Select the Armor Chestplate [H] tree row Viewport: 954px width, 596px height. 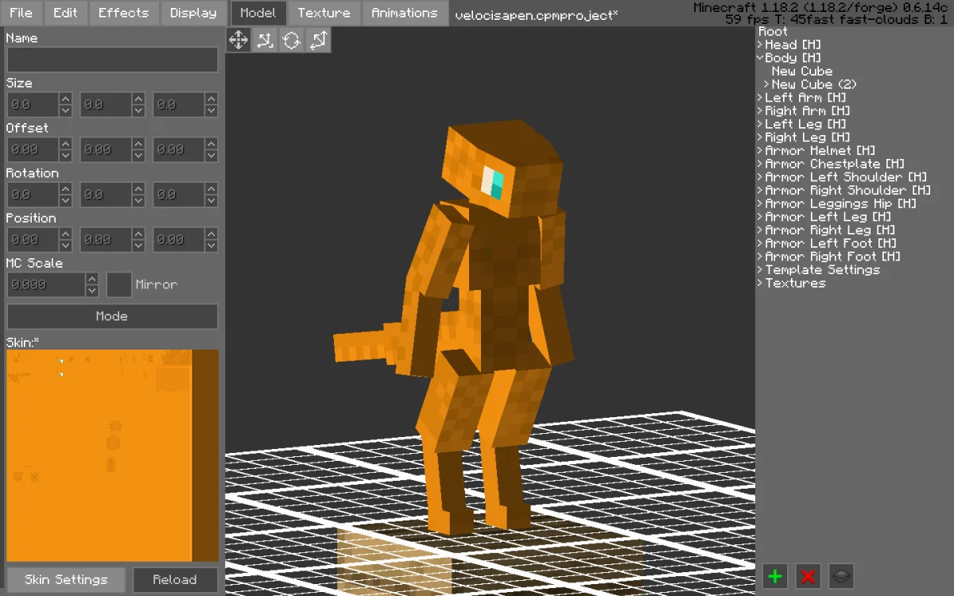coord(834,164)
